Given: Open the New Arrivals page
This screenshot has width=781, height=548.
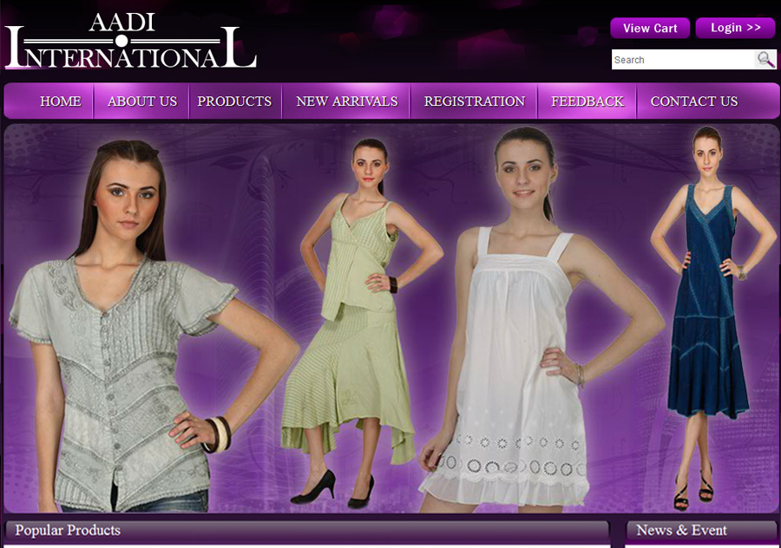Looking at the screenshot, I should 346,101.
